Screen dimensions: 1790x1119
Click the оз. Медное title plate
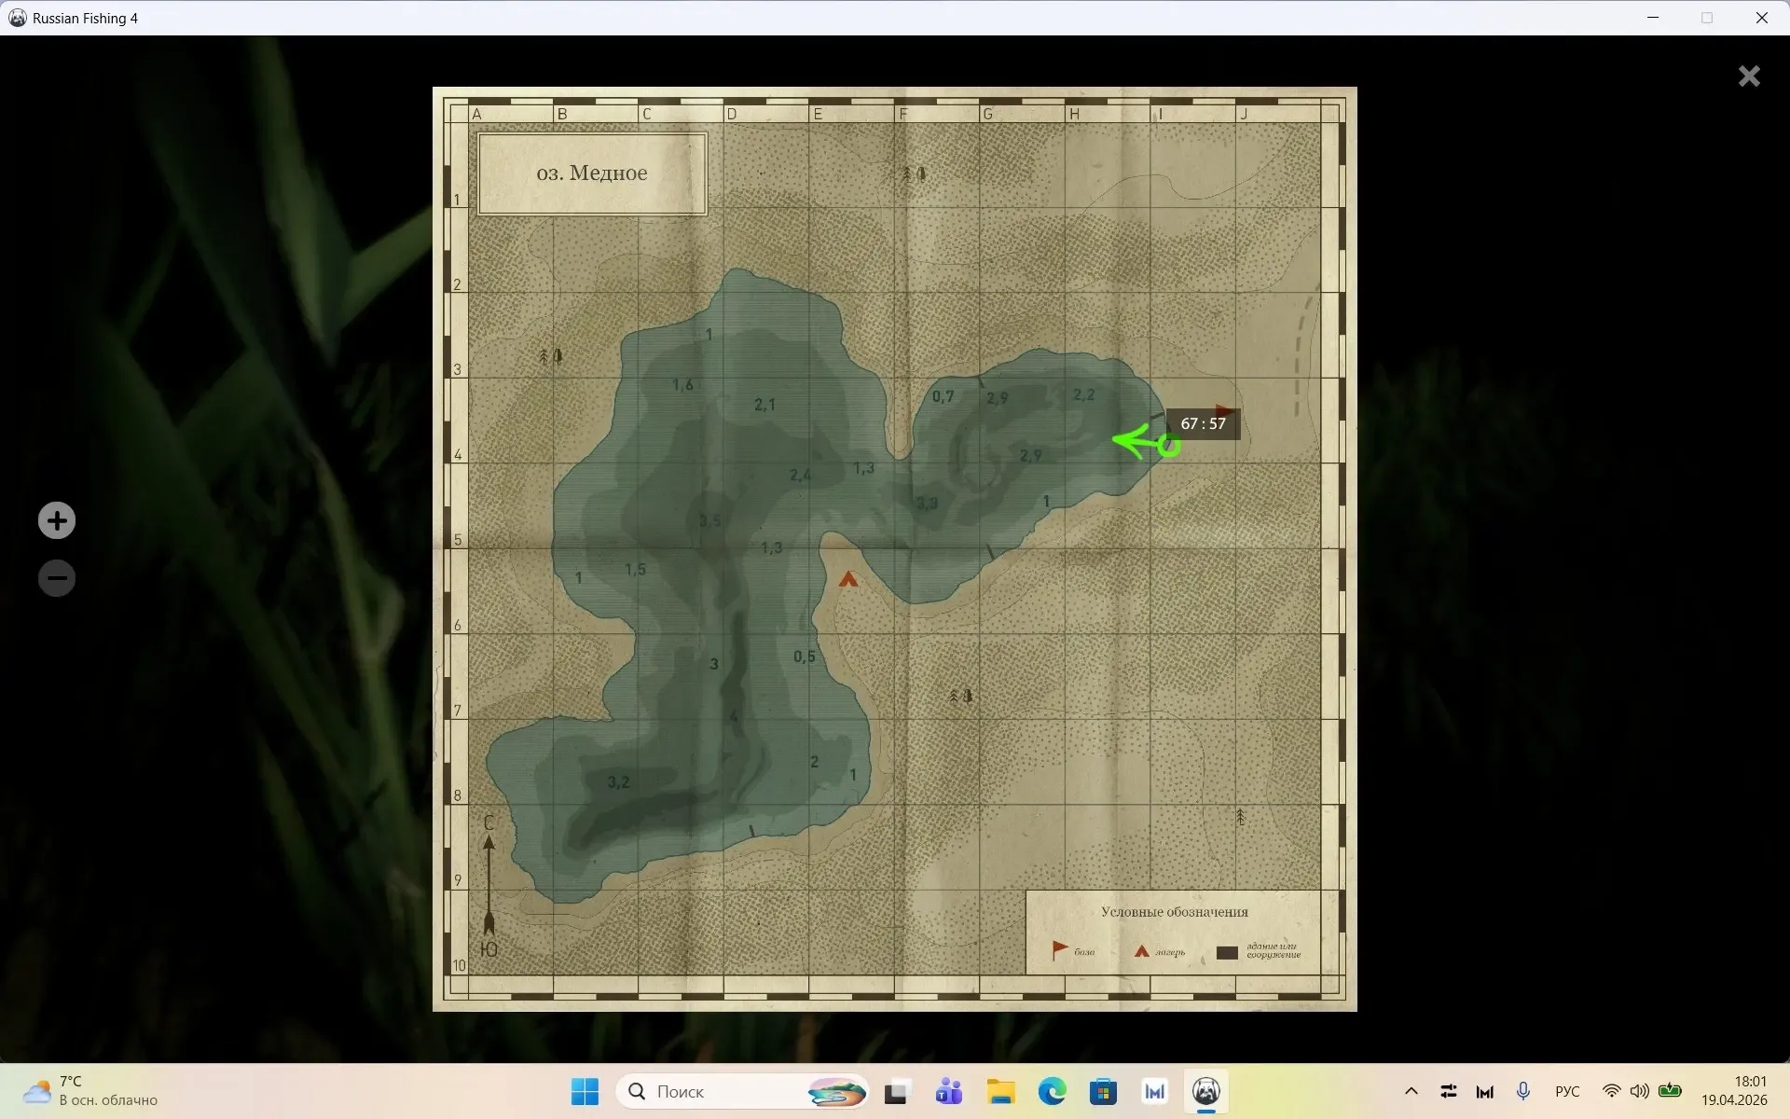[592, 173]
